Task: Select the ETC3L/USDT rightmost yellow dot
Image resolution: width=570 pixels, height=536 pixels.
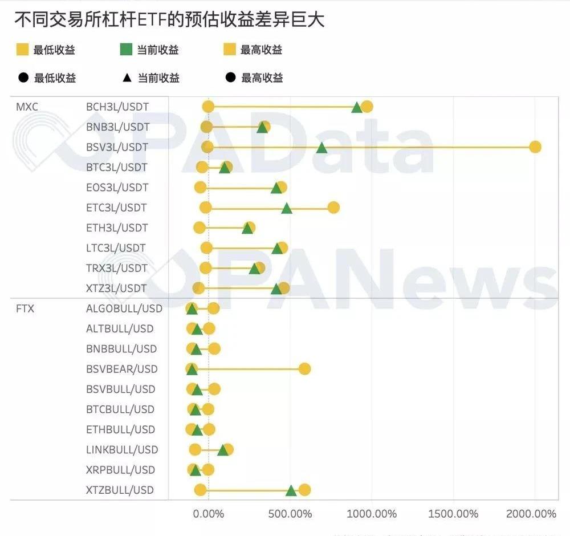Action: 333,208
